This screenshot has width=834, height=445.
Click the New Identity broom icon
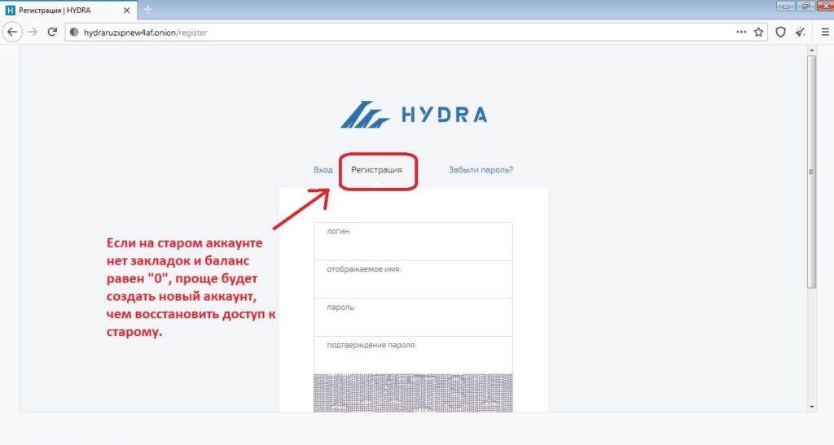point(801,33)
